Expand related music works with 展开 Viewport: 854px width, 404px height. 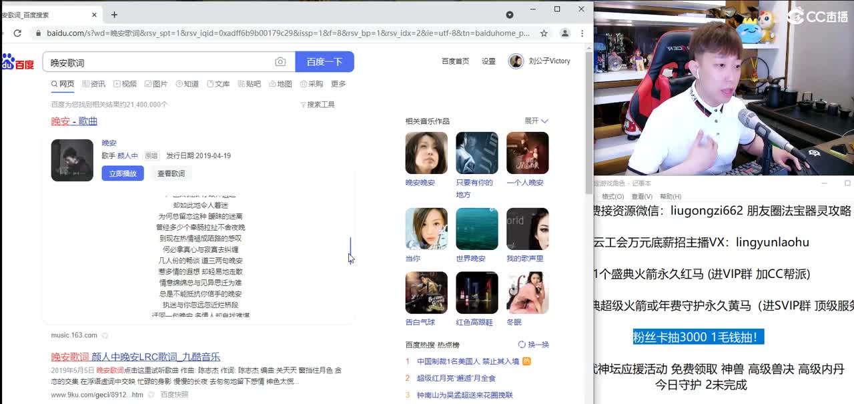coord(536,121)
